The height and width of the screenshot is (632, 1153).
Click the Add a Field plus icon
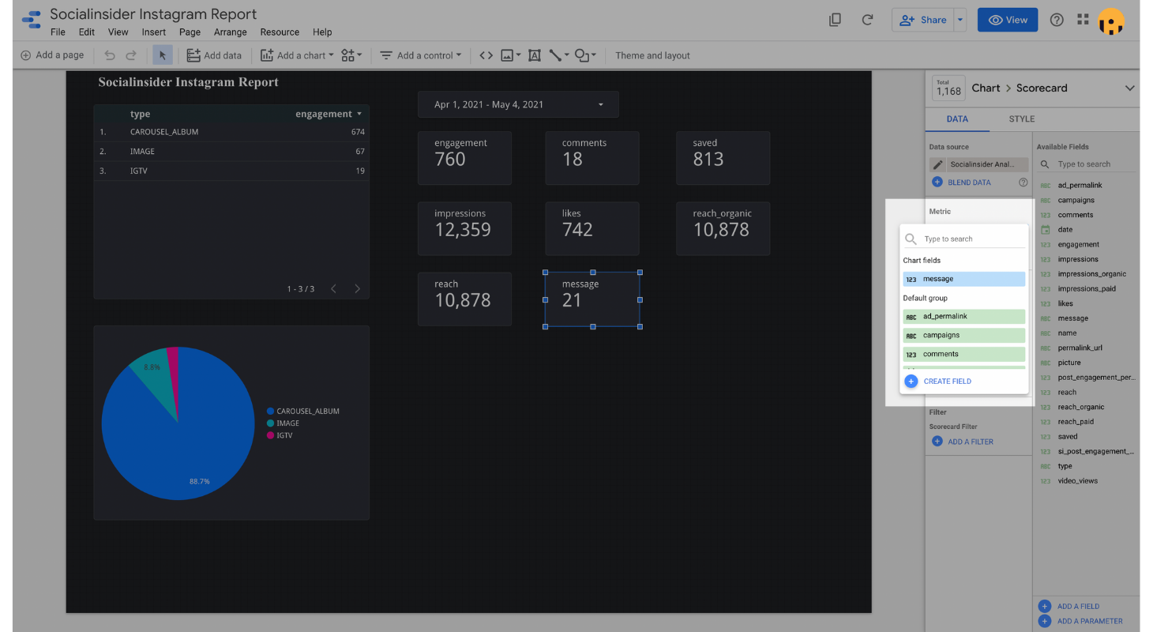(x=1044, y=606)
